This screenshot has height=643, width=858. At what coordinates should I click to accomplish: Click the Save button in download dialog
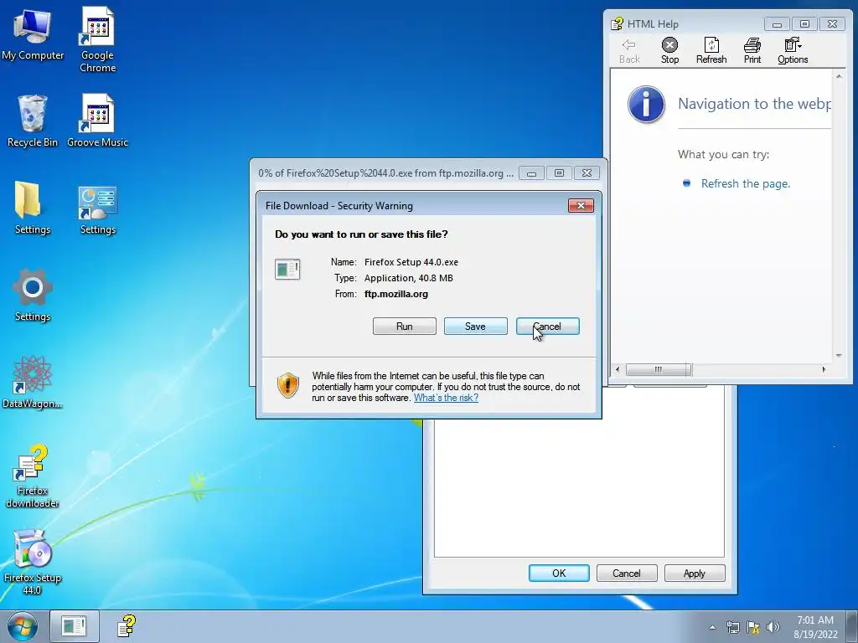point(476,327)
